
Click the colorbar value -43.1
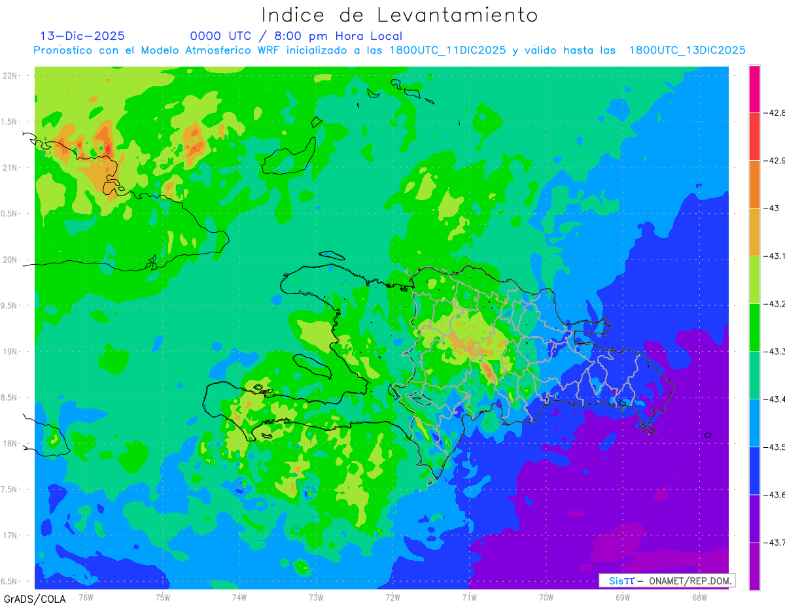[x=775, y=256]
